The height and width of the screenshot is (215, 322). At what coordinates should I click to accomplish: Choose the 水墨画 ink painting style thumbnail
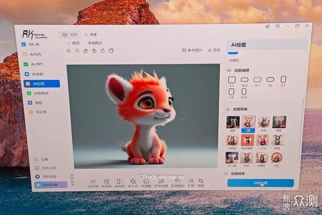[x=261, y=159]
